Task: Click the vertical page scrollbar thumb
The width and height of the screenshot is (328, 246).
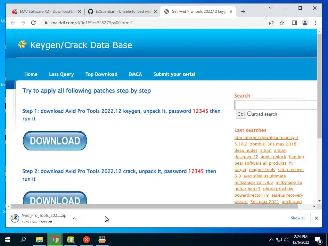Action: click(x=319, y=86)
